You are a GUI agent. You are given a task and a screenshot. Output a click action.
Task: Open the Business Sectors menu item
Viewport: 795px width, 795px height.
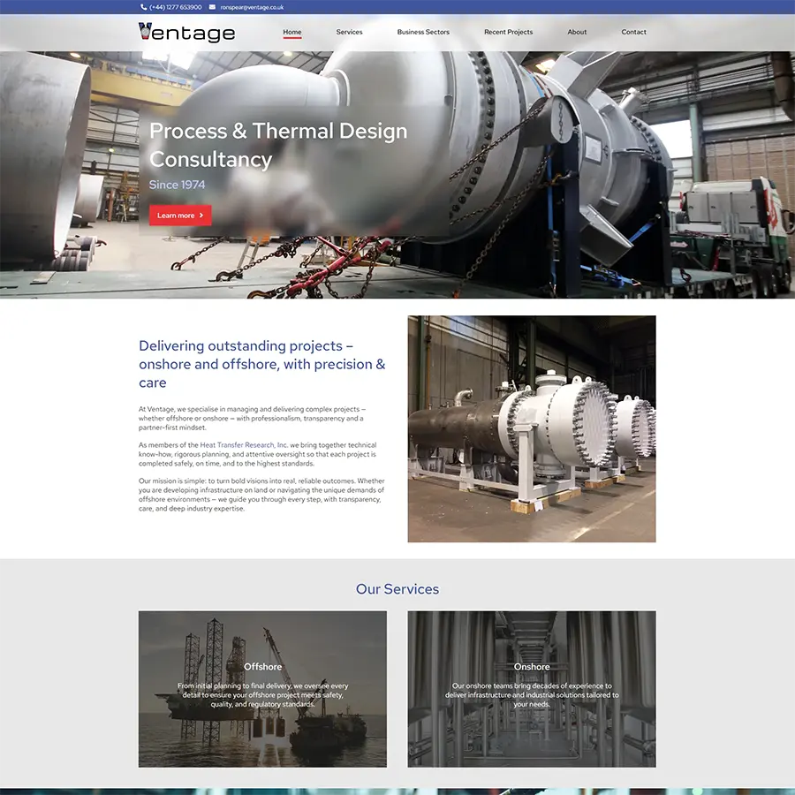click(423, 32)
